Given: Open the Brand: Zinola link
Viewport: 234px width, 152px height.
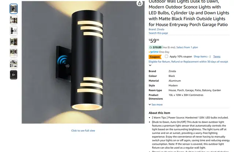Looking at the screenshot, I should [156, 29].
